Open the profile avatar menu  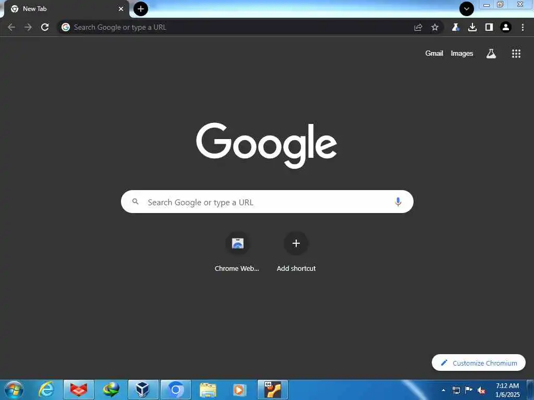506,27
